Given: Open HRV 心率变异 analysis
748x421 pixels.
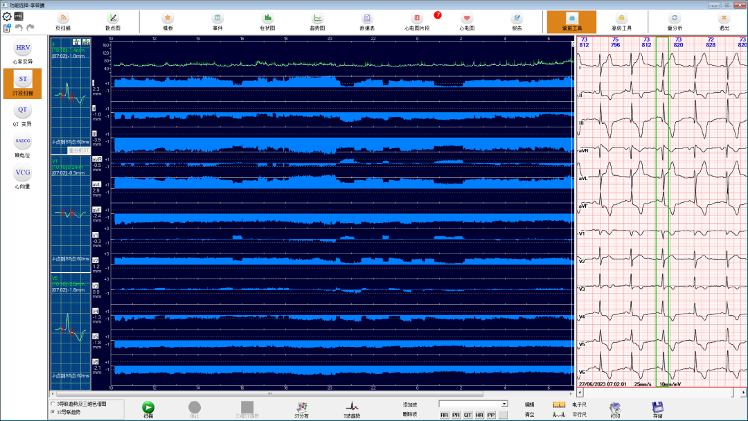Looking at the screenshot, I should tap(22, 51).
